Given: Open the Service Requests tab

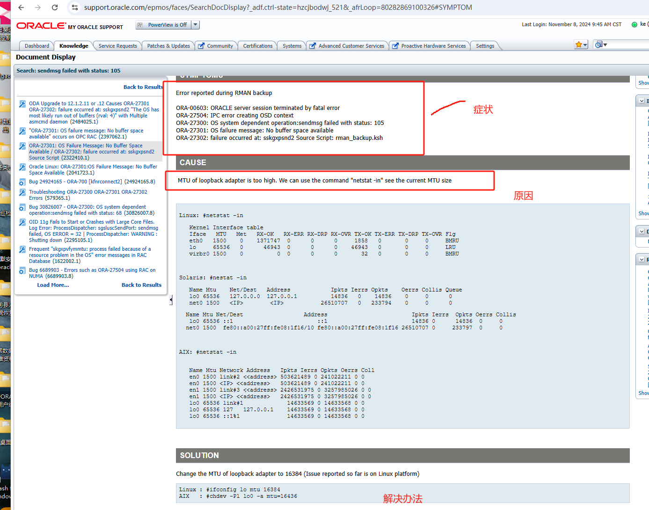Looking at the screenshot, I should [117, 46].
